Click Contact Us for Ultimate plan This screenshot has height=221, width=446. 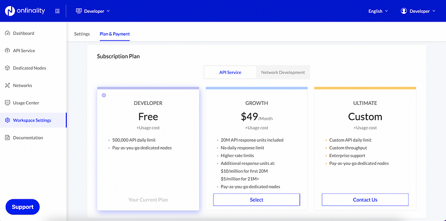[x=365, y=200]
